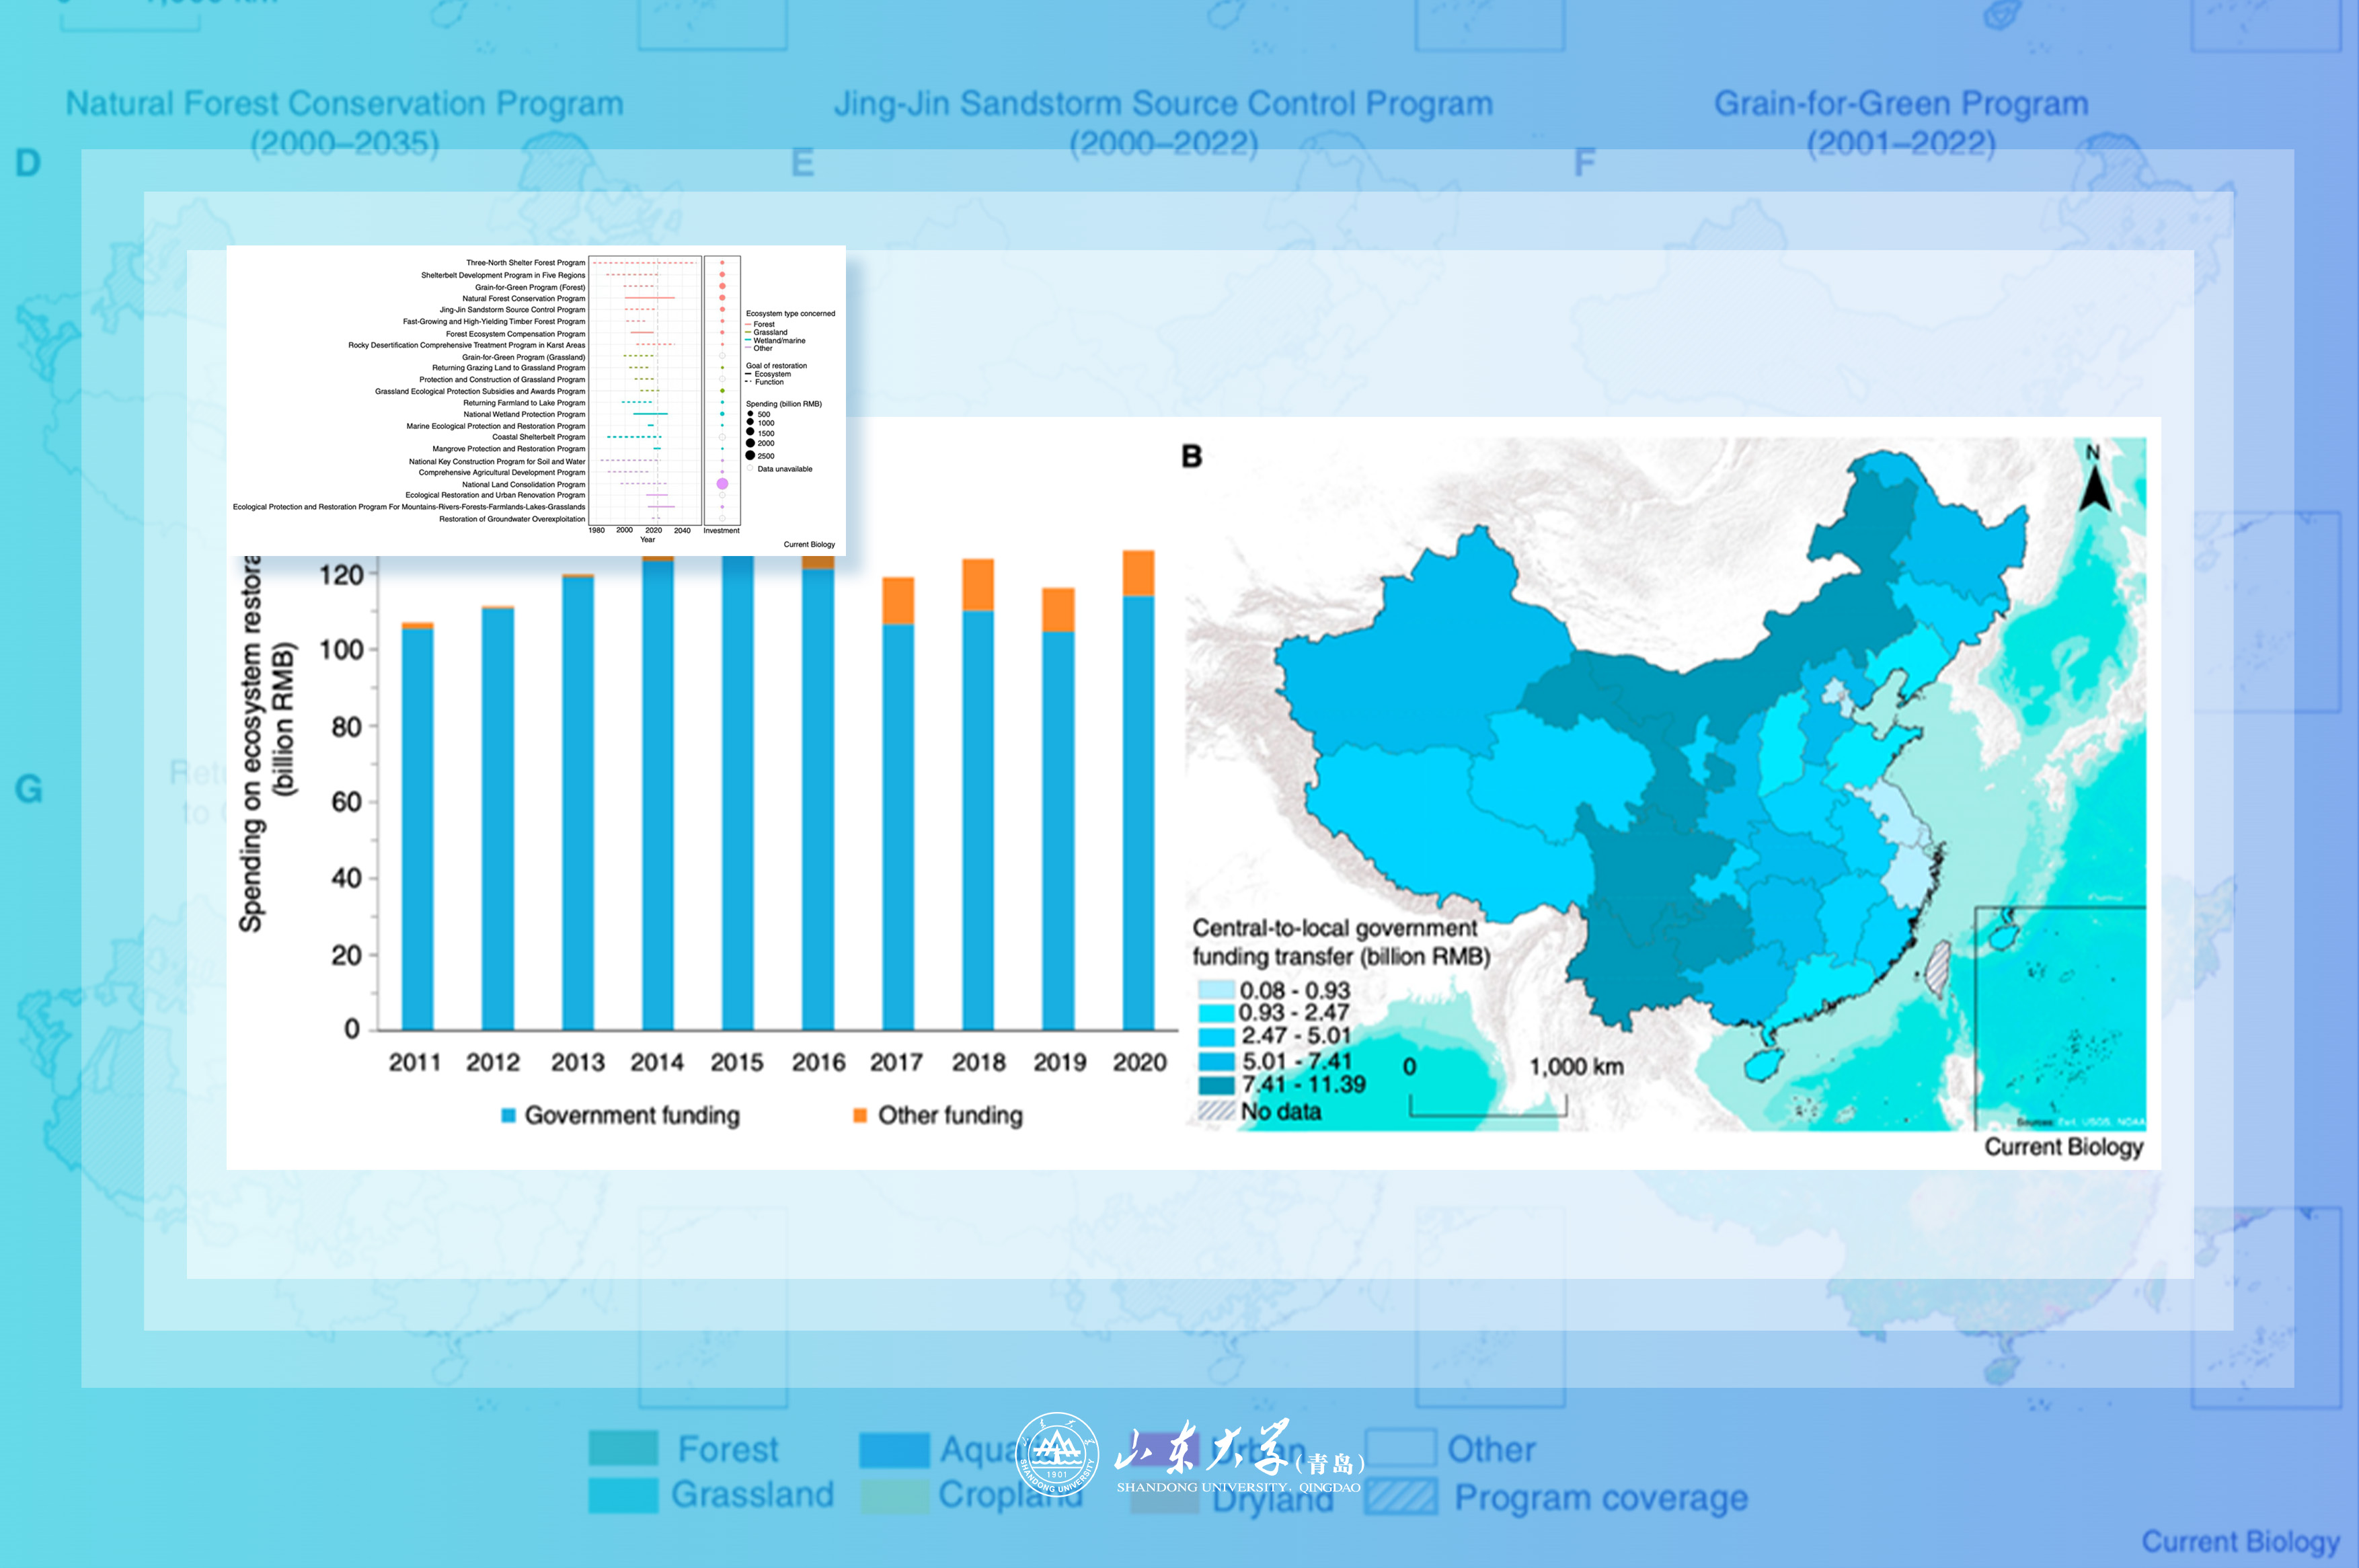Click the orange segment of the 2017 bar
This screenshot has width=2359, height=1568.
pos(898,601)
